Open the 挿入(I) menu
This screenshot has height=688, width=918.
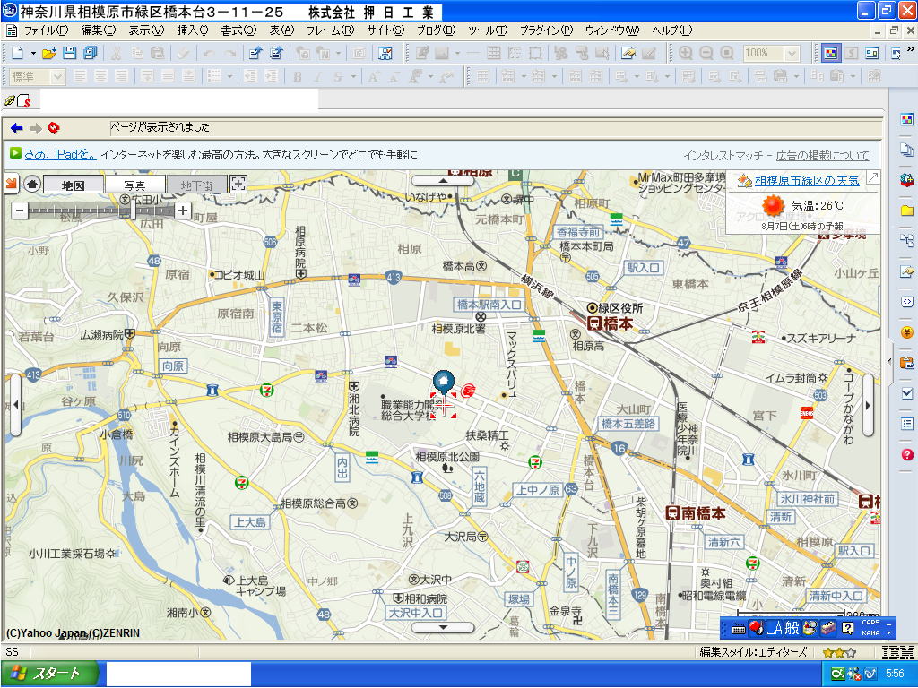pyautogui.click(x=193, y=30)
